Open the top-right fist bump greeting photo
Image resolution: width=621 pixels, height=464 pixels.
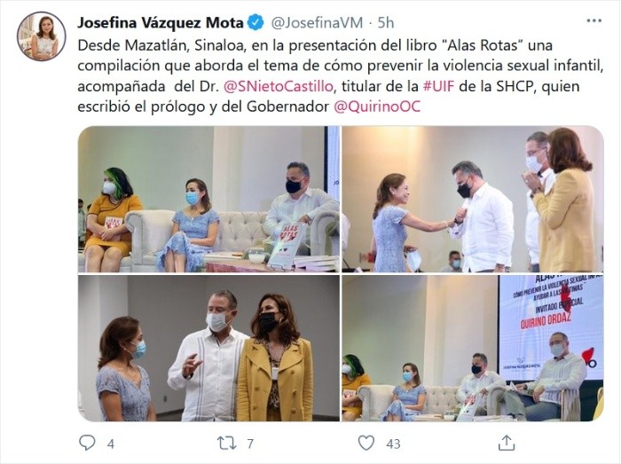coord(473,199)
